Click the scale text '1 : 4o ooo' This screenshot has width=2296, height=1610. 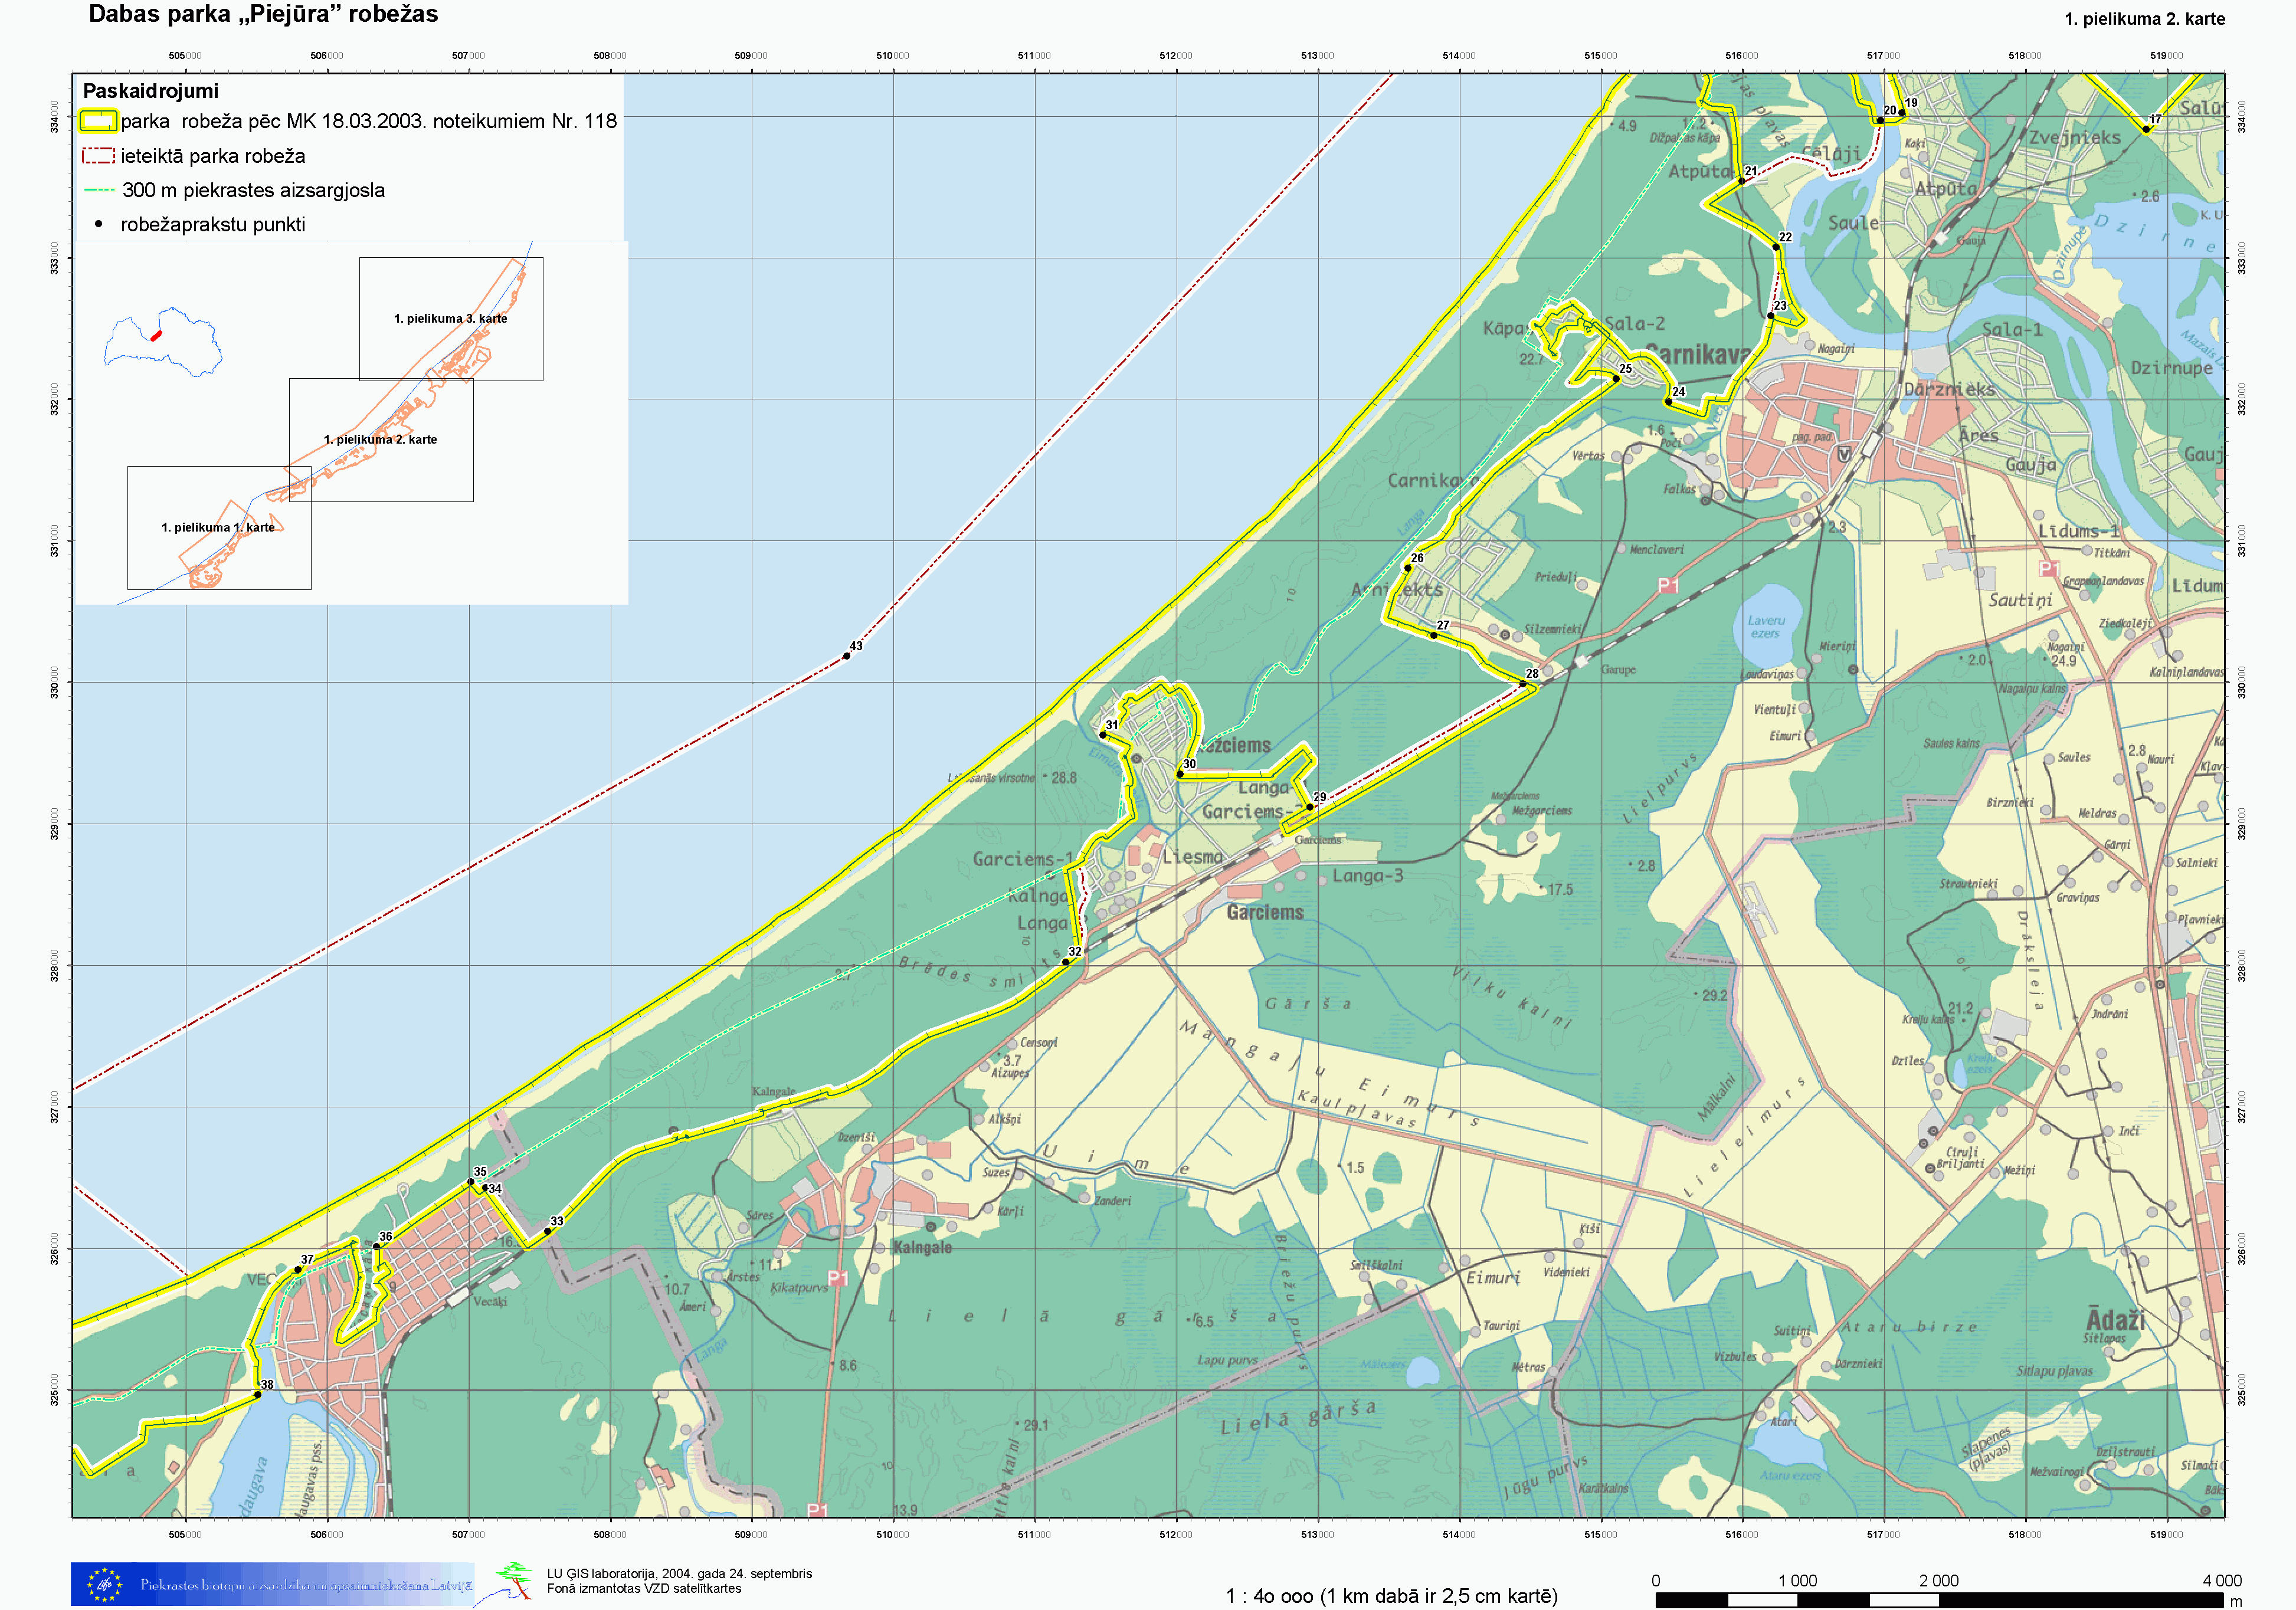(1272, 1596)
